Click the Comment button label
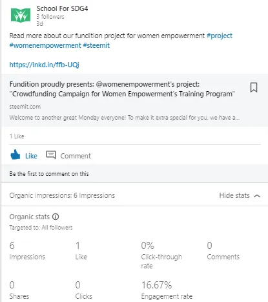Image resolution: width=268 pixels, height=302 pixels. pyautogui.click(x=76, y=156)
